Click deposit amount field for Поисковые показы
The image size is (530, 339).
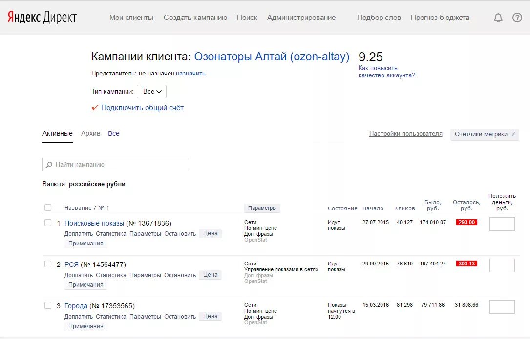click(x=502, y=224)
